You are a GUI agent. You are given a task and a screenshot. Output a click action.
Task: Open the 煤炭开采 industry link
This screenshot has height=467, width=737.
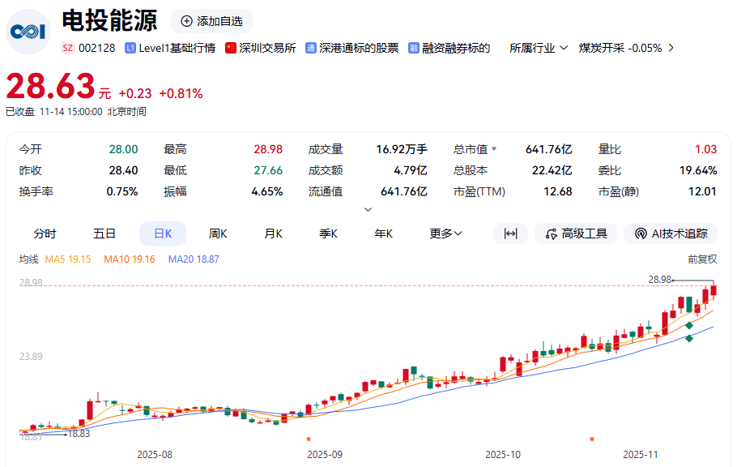[620, 48]
